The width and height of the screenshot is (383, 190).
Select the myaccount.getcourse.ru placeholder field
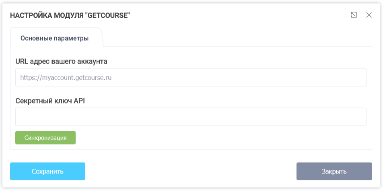tap(191, 77)
